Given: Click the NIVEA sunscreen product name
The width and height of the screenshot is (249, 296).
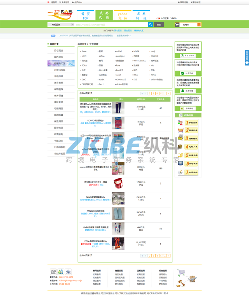Looking at the screenshot, I should [96, 227].
